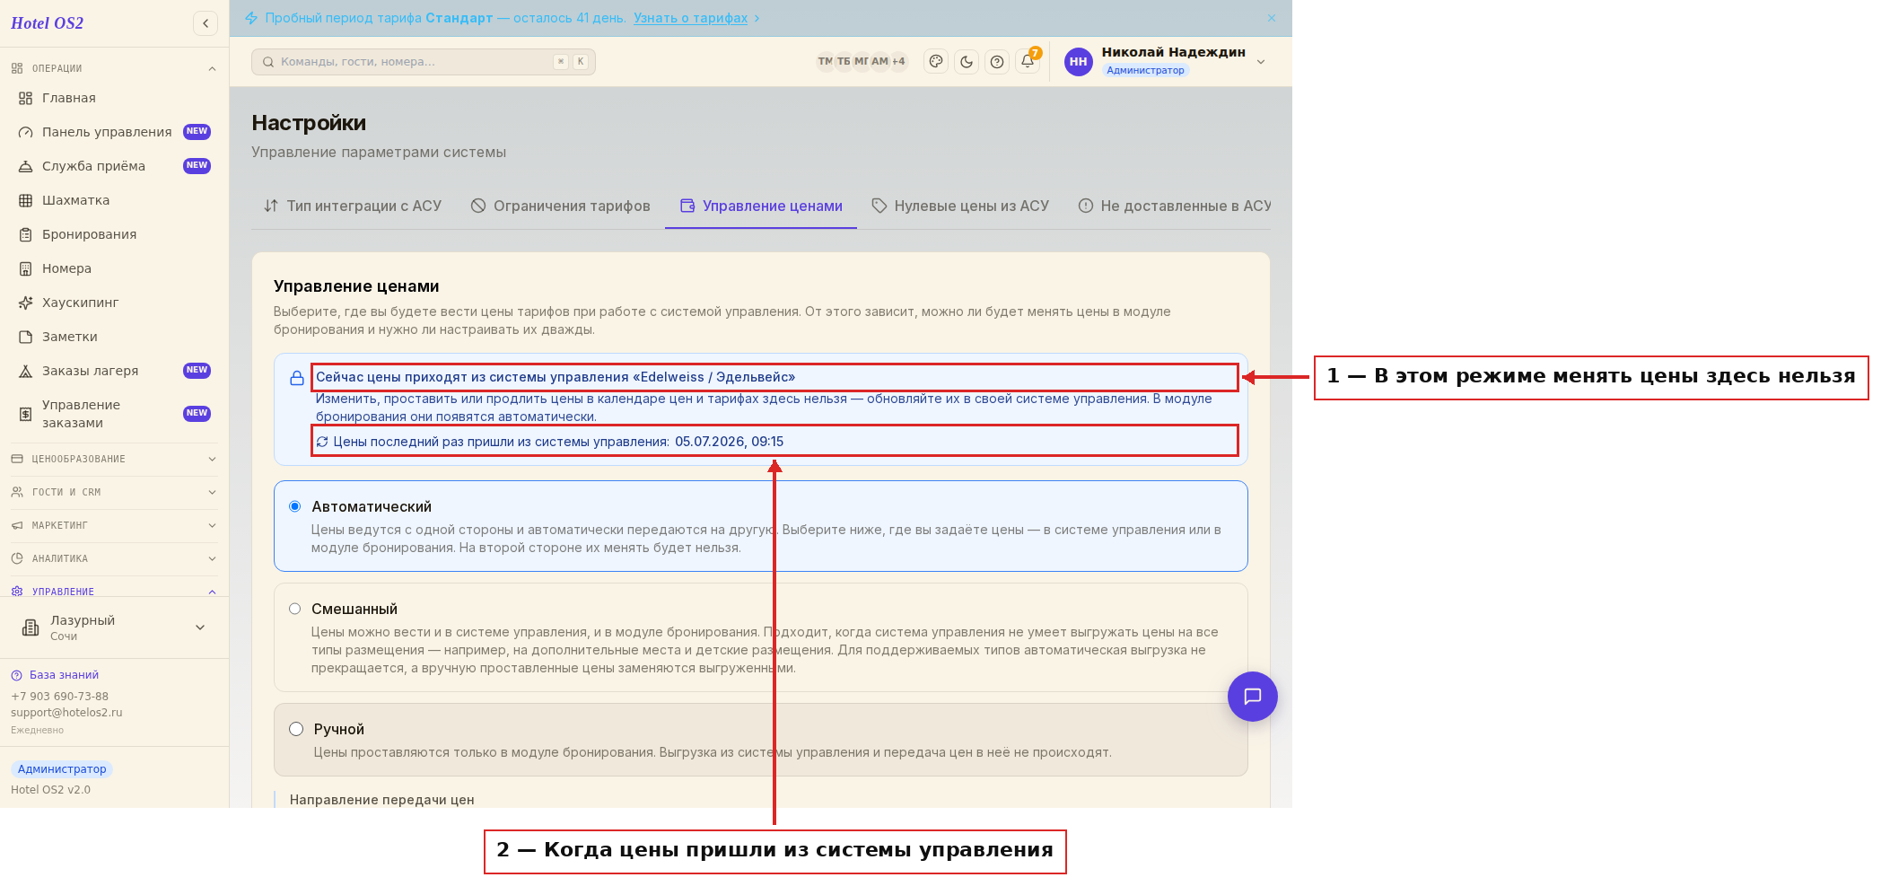
Task: Select the Смешанный price mode
Action: 294,609
